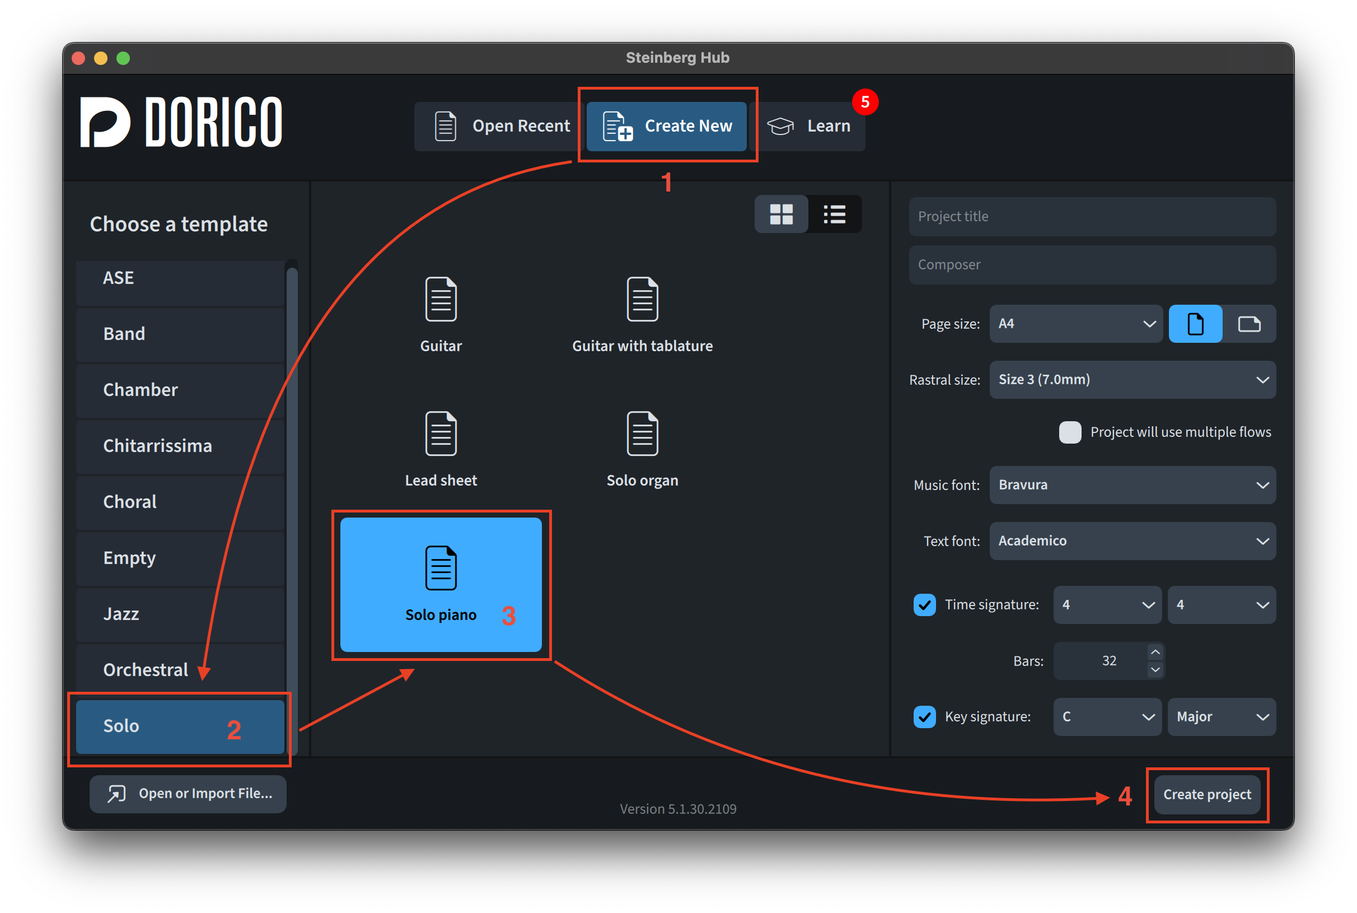Switch to grid view of templates
This screenshot has width=1357, height=913.
click(781, 215)
